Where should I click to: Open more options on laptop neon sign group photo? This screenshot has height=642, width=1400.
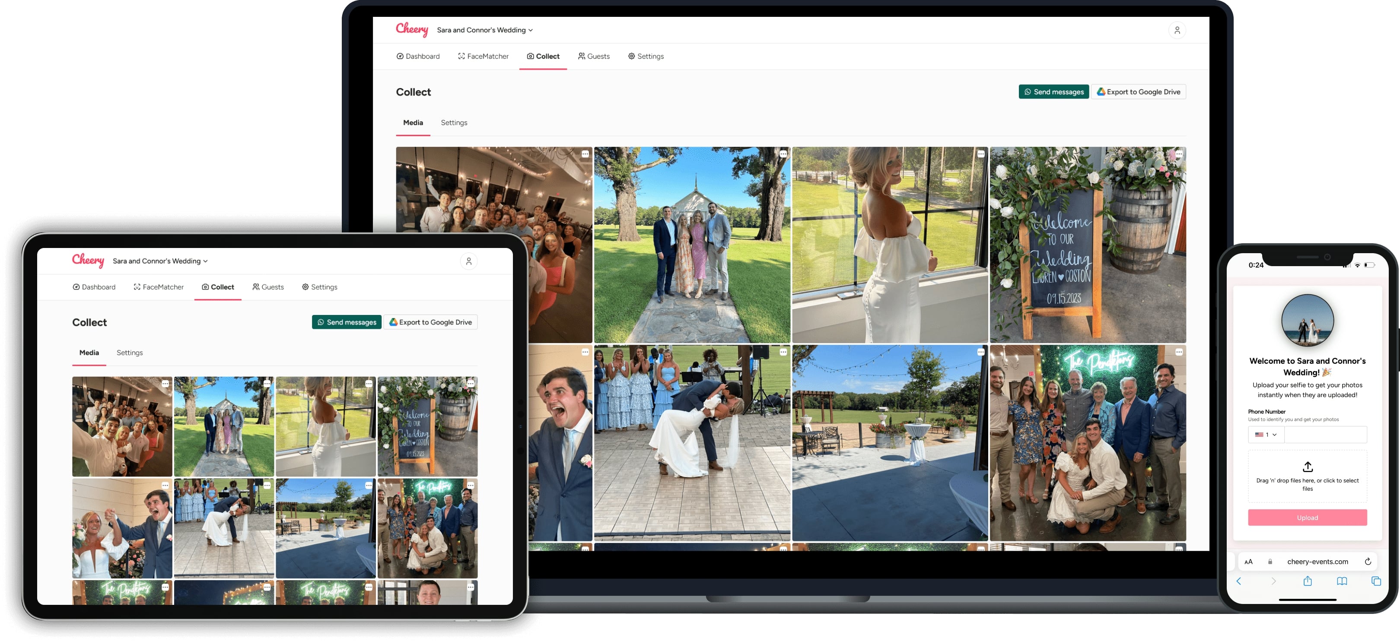[x=1178, y=352]
